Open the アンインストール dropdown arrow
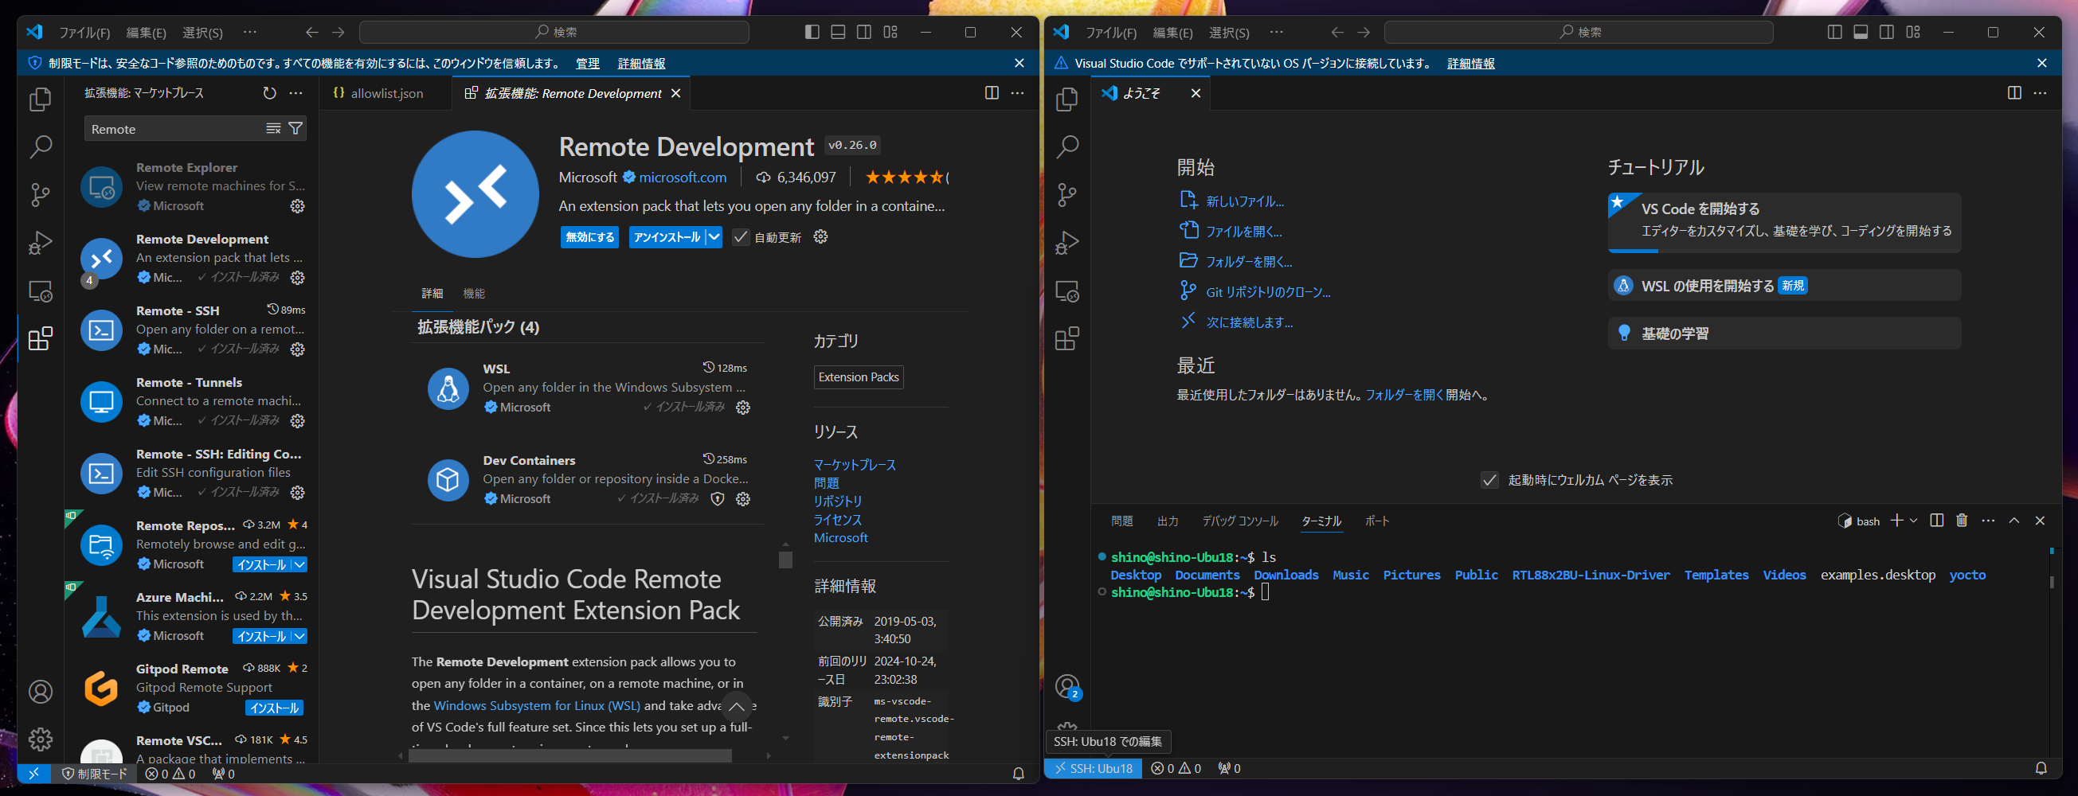Viewport: 2078px width, 796px height. point(713,236)
